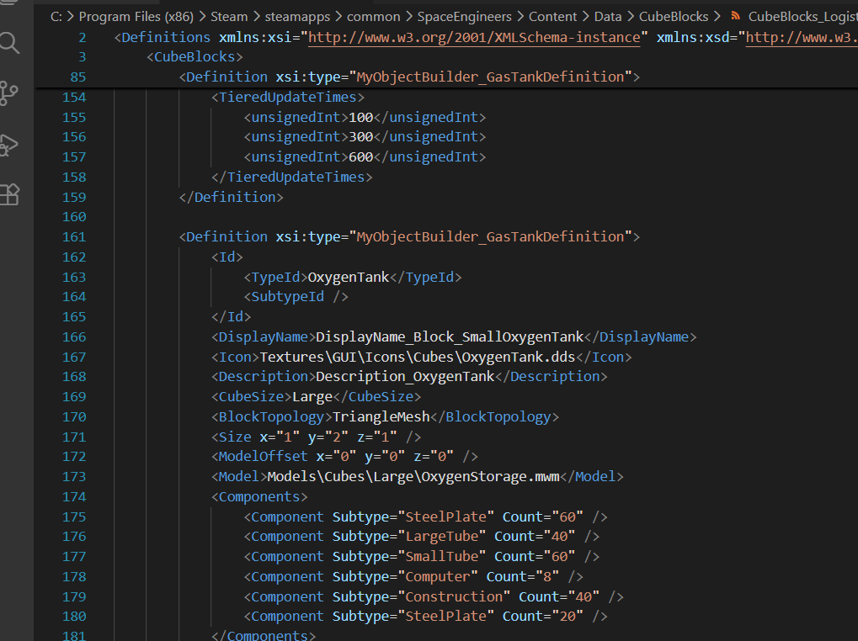This screenshot has height=641, width=858.
Task: Select the Content breadcrumb item
Action: click(552, 16)
